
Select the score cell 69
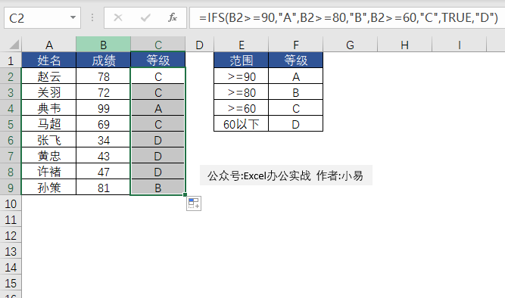pyautogui.click(x=104, y=124)
